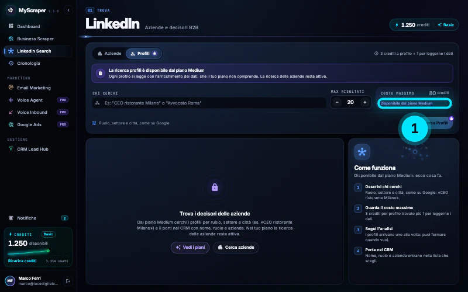
Task: Open Google Ads in the sidebar
Action: point(38,124)
